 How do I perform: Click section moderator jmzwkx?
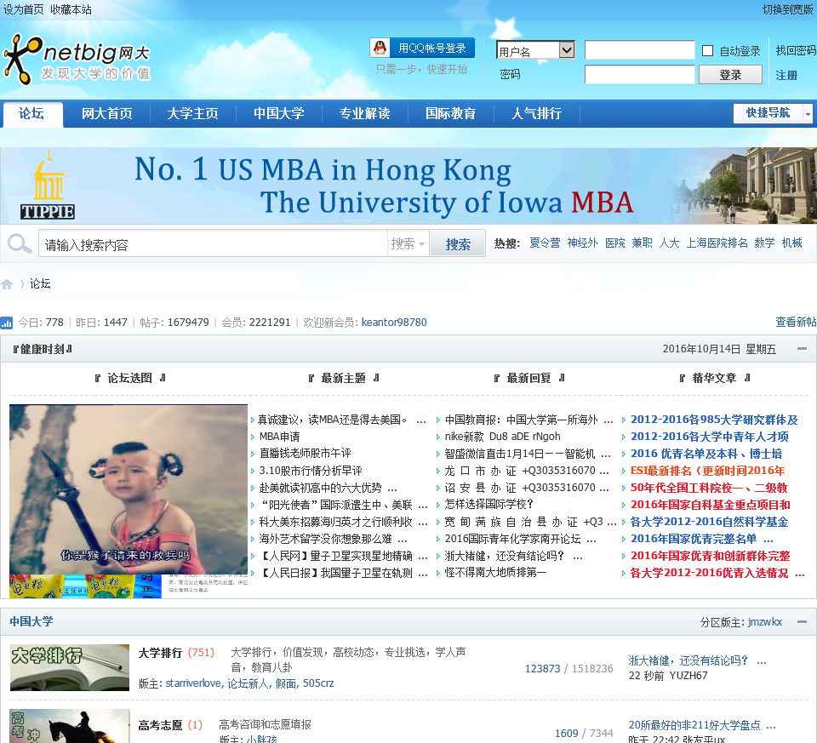tap(765, 621)
